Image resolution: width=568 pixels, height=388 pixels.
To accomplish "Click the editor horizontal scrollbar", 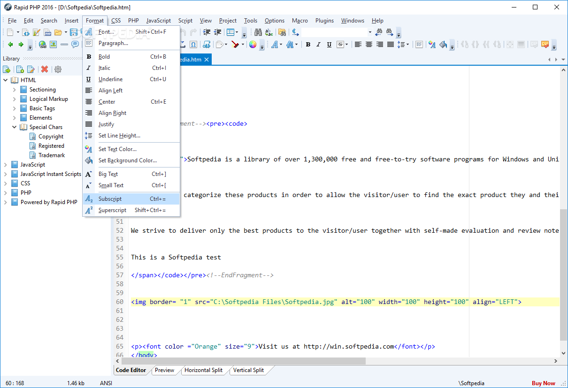I will coord(337,361).
